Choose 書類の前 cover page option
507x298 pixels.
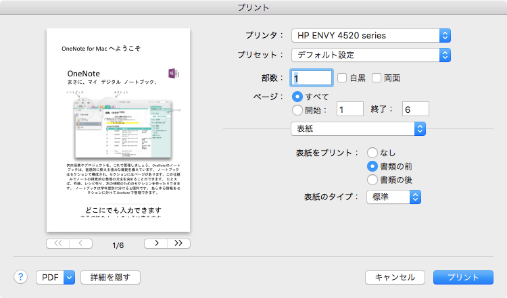click(372, 166)
